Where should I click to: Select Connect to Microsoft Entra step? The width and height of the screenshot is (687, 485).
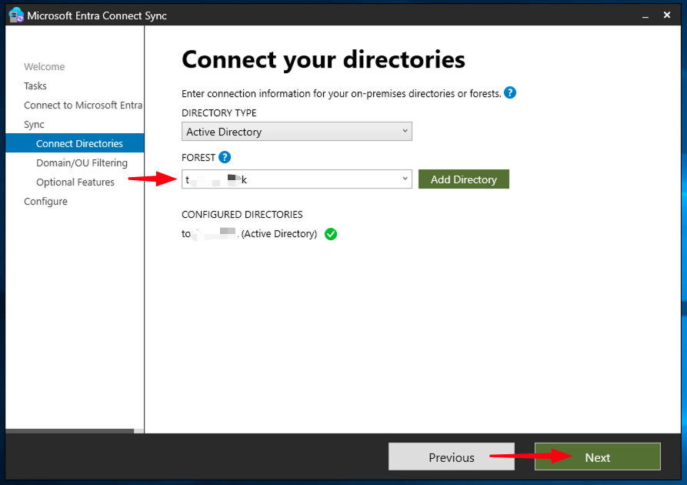tap(83, 105)
